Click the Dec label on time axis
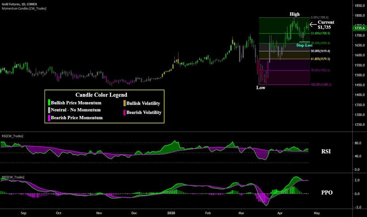Viewport: 367px width, 217px height. [134, 213]
